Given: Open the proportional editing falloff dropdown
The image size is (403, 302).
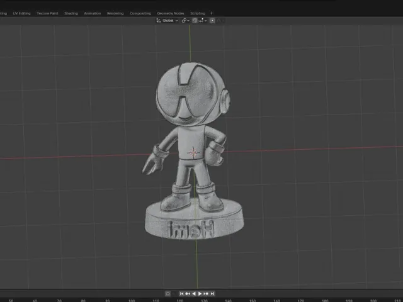Looking at the screenshot, I should (x=220, y=21).
